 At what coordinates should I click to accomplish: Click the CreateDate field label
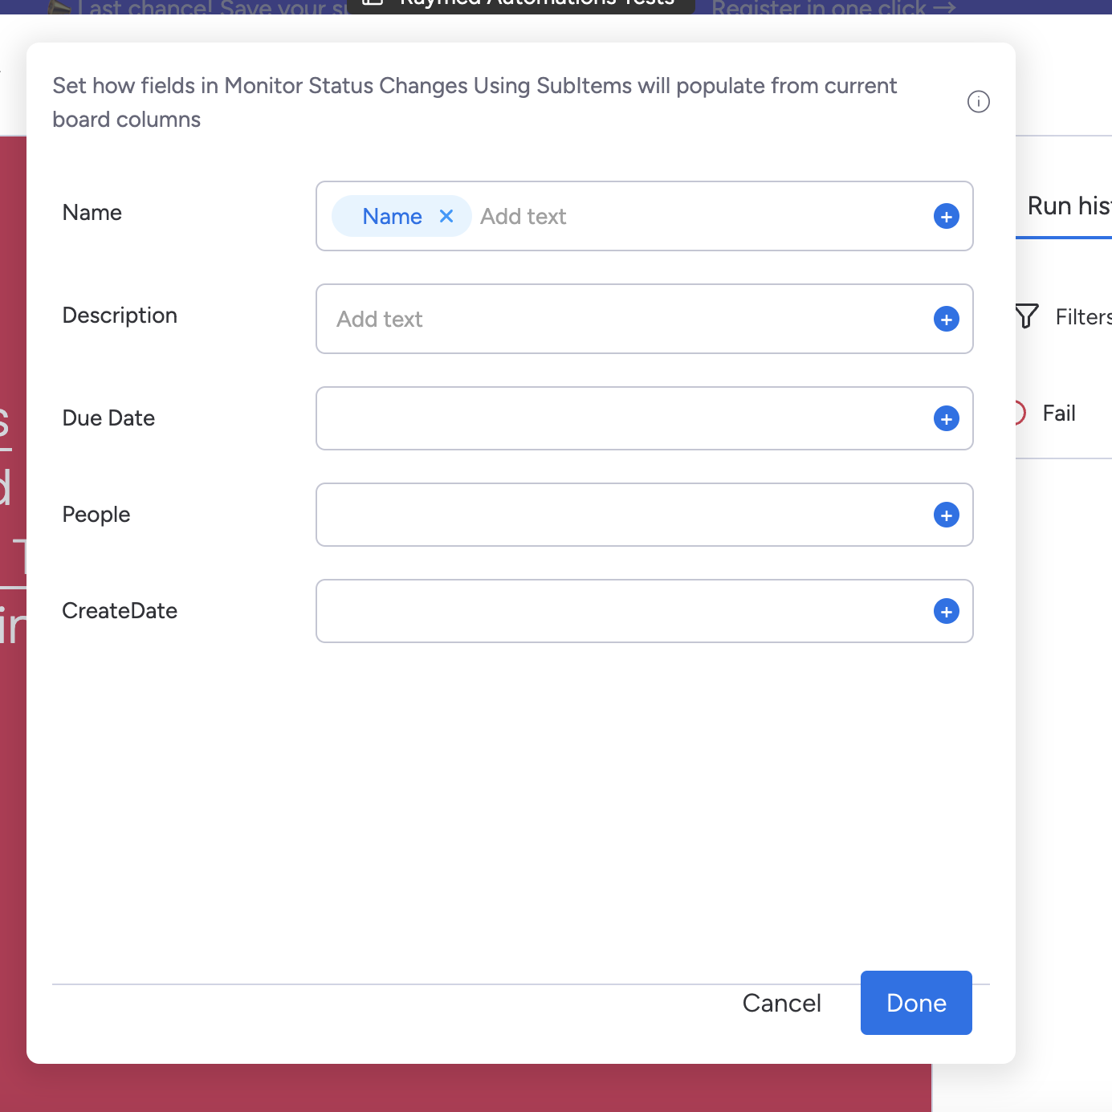120,611
